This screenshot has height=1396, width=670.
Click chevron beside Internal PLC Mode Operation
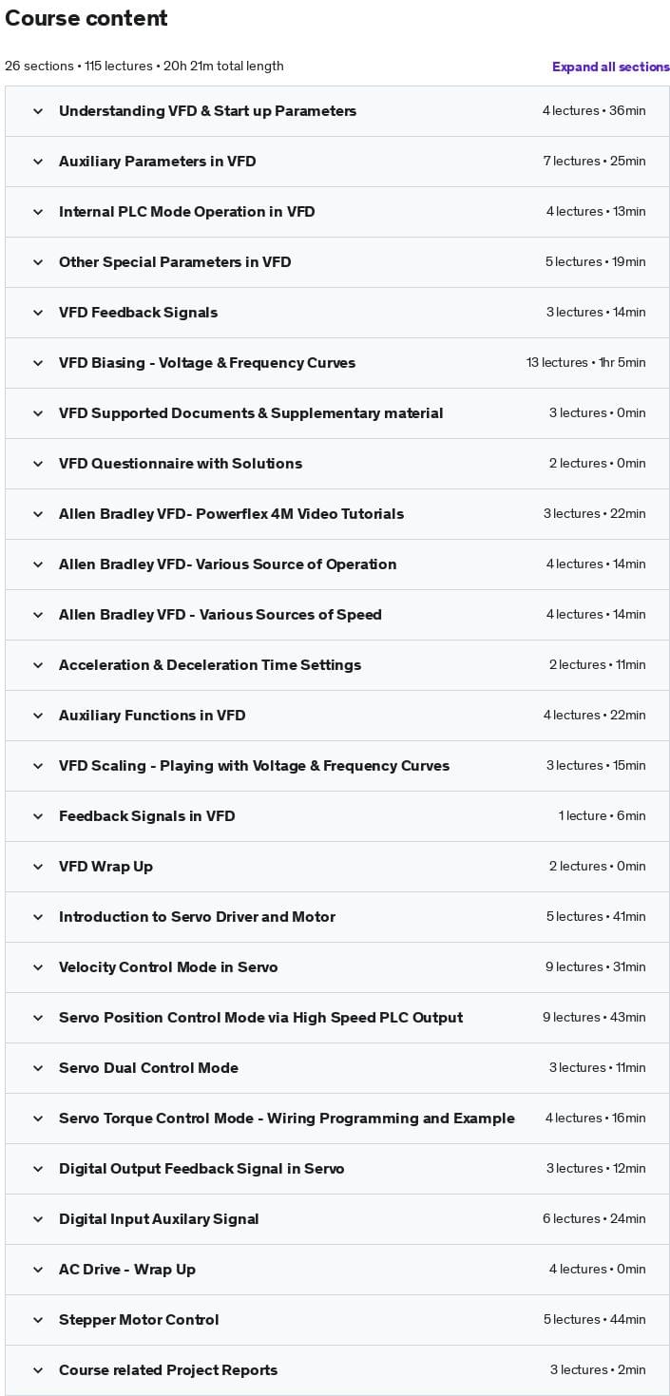(38, 212)
